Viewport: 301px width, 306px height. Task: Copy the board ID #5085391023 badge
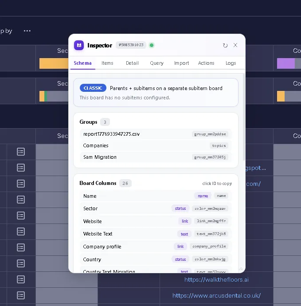(131, 45)
